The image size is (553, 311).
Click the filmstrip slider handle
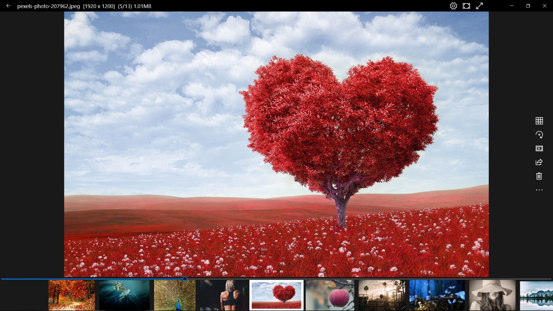pos(185,279)
